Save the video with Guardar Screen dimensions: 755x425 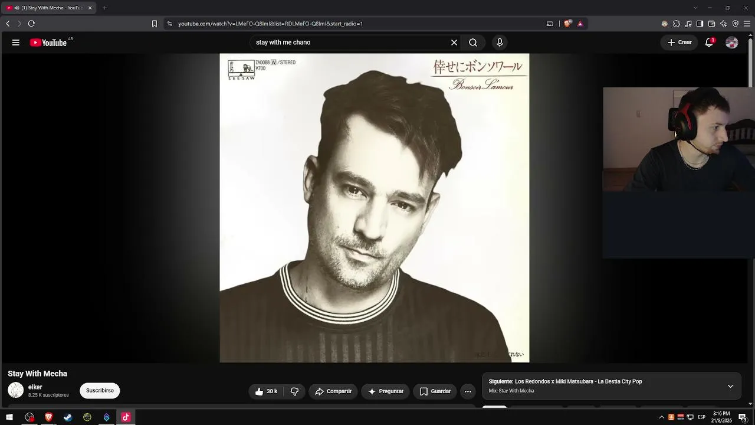435,391
